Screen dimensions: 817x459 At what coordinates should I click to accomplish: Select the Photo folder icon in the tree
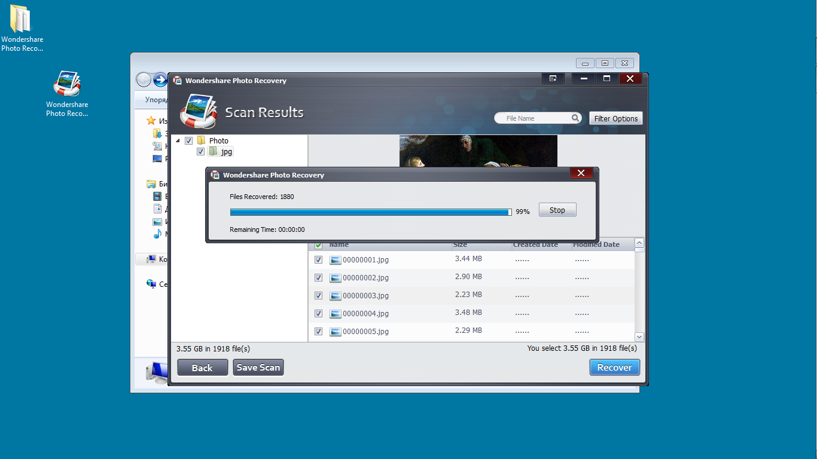[202, 140]
